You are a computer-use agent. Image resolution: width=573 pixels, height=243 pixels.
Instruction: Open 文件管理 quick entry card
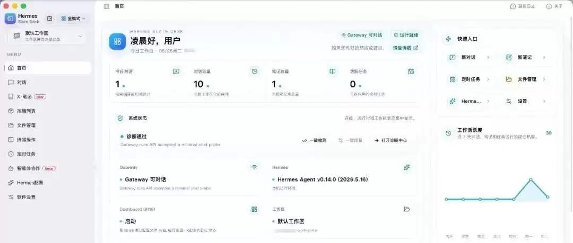pos(526,79)
